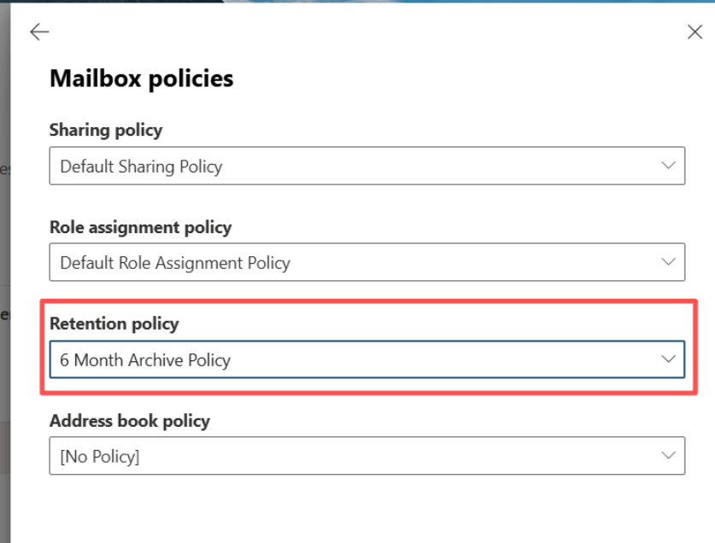
Task: Expand the Role assignment policy chevron
Action: (x=668, y=262)
